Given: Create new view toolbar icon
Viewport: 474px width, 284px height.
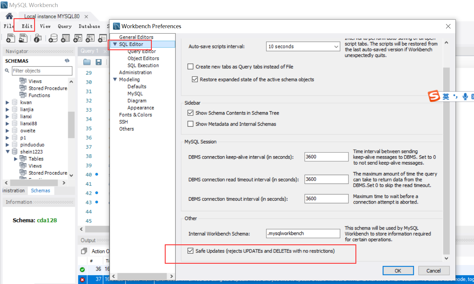Looking at the screenshot, I should (78, 38).
